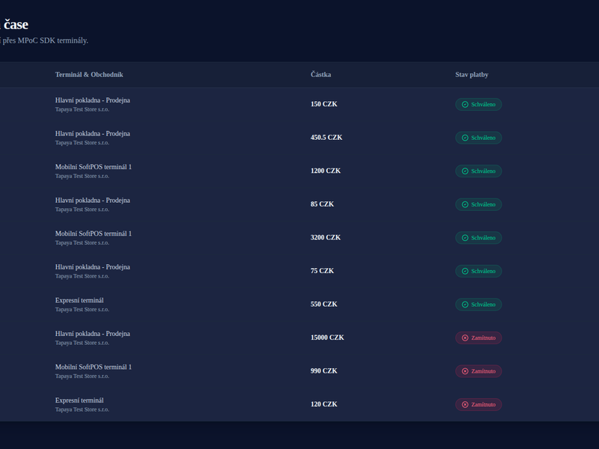The height and width of the screenshot is (449, 599).
Task: Click the Schváleno badge for 85 CZK
Action: pos(478,204)
